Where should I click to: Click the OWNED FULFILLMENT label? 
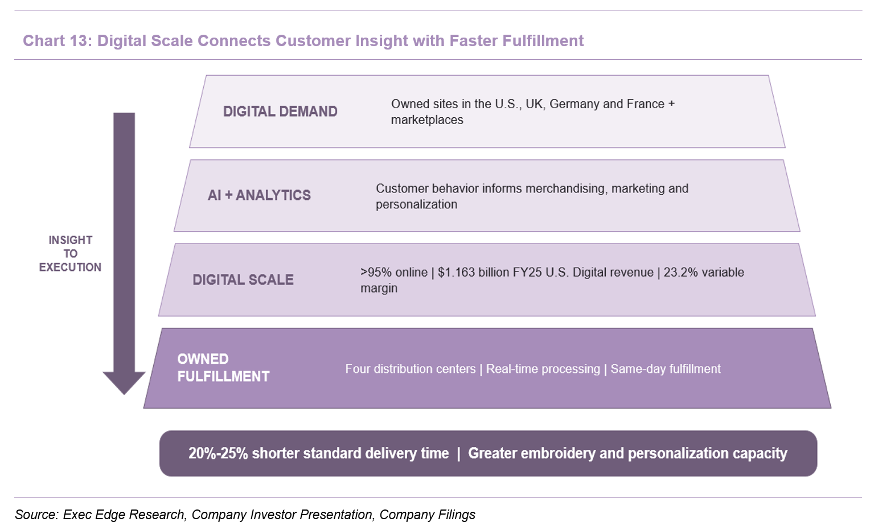(x=223, y=368)
